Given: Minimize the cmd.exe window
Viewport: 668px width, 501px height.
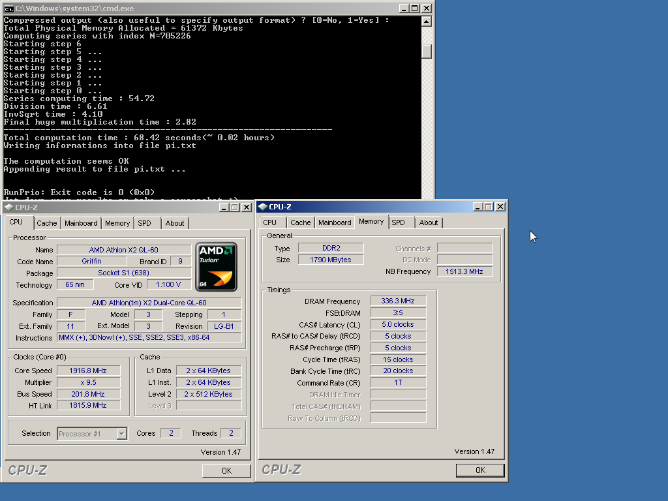Looking at the screenshot, I should coord(404,8).
